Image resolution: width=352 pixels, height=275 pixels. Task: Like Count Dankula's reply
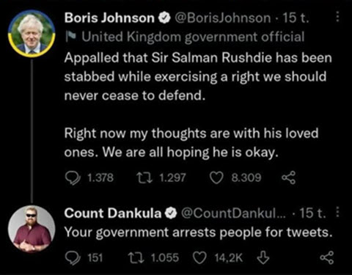point(199,258)
